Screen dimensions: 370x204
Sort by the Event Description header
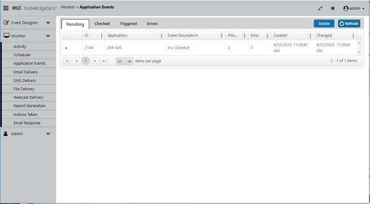183,36
